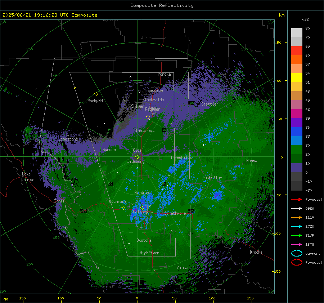
Task: Click the Strathmore city label
Action: 175,213
